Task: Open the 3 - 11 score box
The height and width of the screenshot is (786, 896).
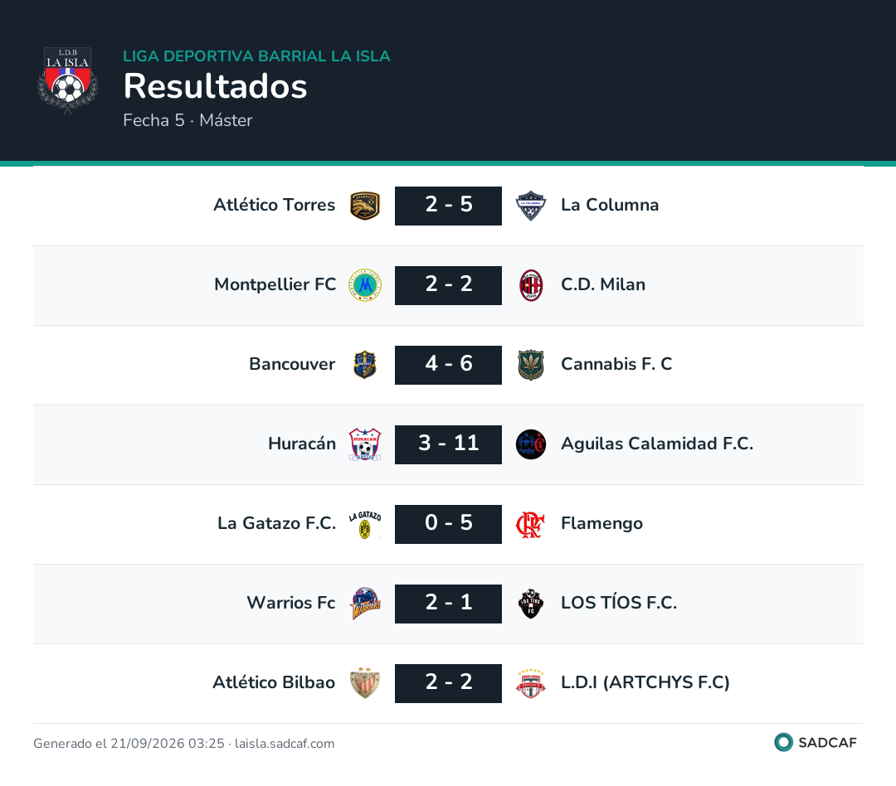Action: pyautogui.click(x=448, y=444)
